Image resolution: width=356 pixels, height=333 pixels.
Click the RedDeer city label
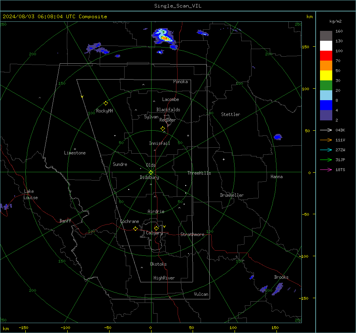click(168, 120)
